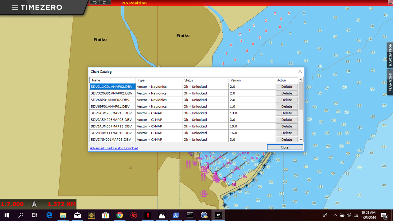Sort catalog by Name column header

pos(113,80)
